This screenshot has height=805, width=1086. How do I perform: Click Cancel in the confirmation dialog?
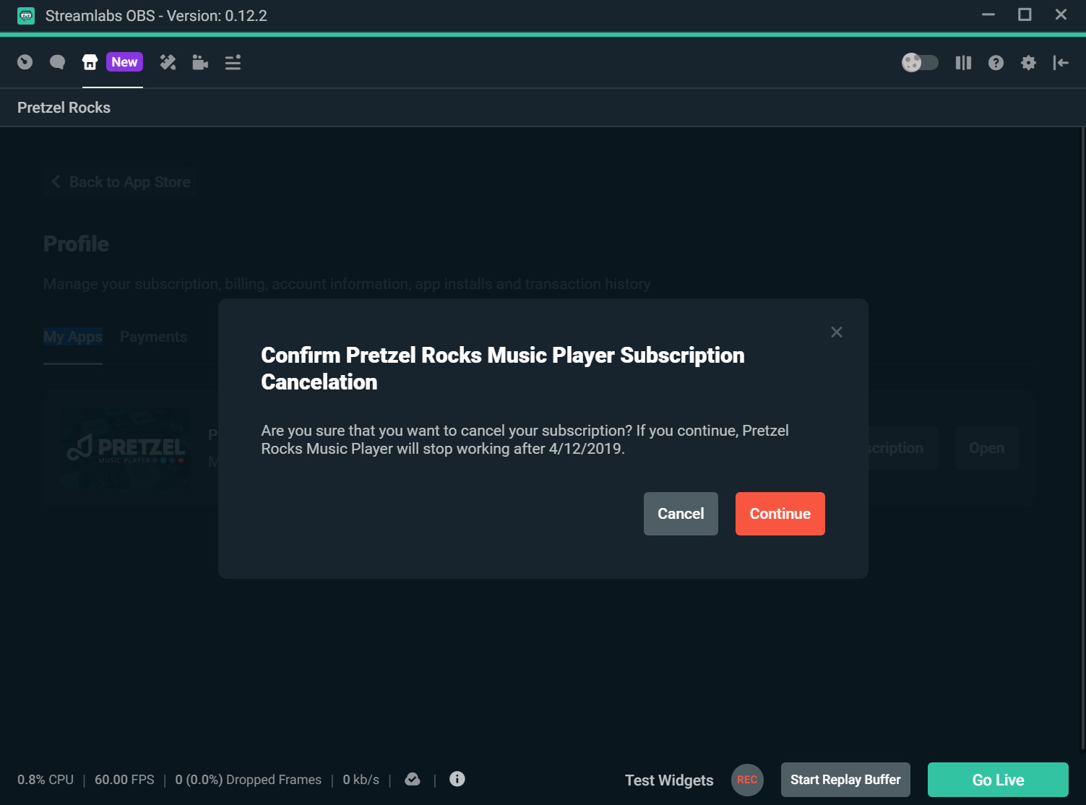point(681,514)
